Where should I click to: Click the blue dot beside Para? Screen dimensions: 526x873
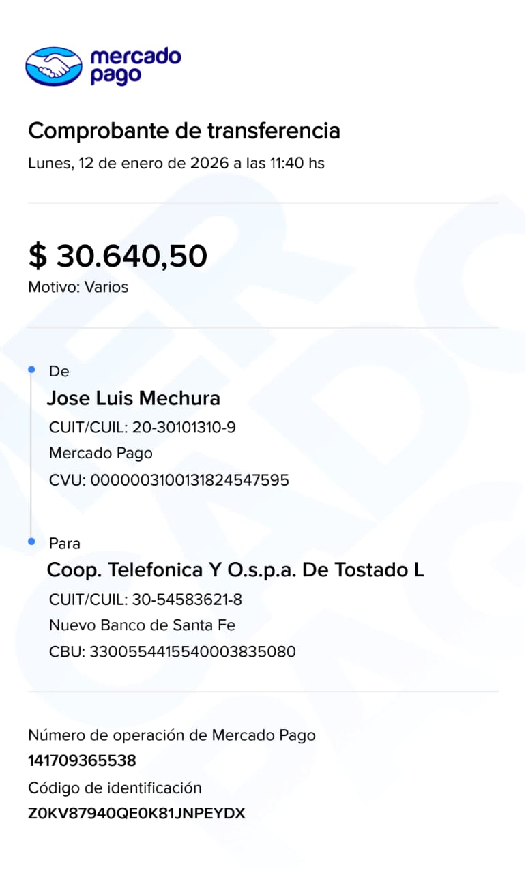pos(31,542)
